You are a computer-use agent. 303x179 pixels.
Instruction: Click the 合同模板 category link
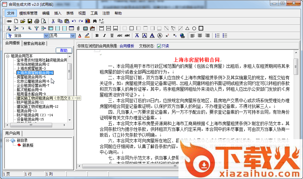(127, 46)
